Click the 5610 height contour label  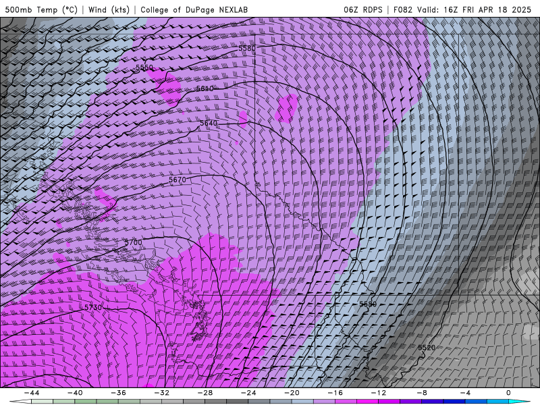[205, 88]
